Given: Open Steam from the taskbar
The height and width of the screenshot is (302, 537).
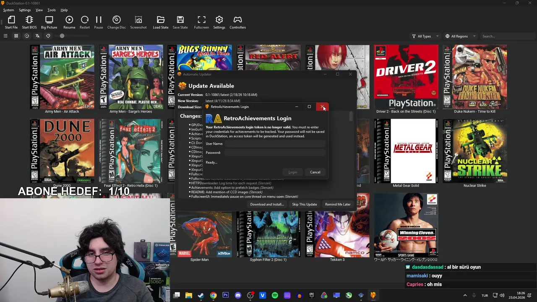Looking at the screenshot, I should [201, 295].
